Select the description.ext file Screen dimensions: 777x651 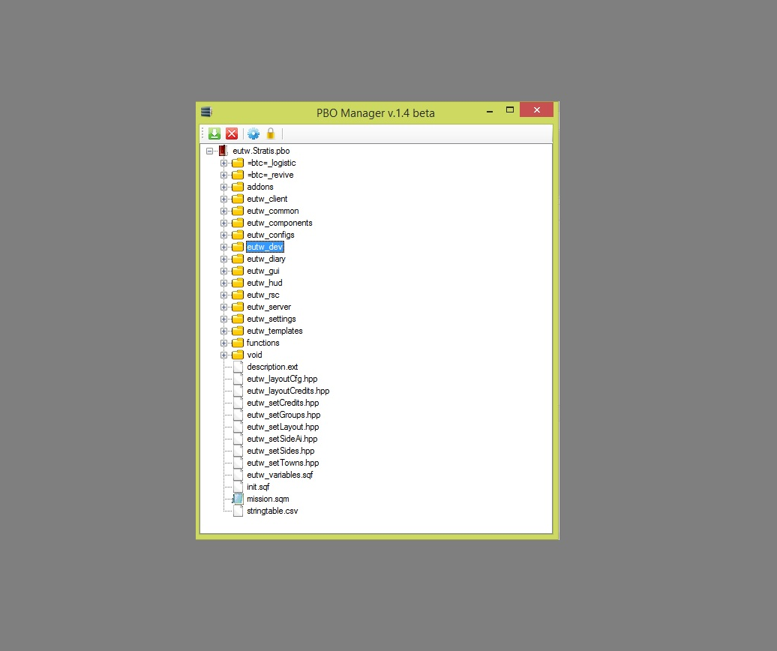pyautogui.click(x=272, y=367)
